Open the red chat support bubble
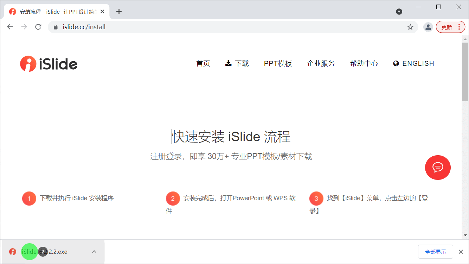Image resolution: width=469 pixels, height=264 pixels. coord(438,167)
